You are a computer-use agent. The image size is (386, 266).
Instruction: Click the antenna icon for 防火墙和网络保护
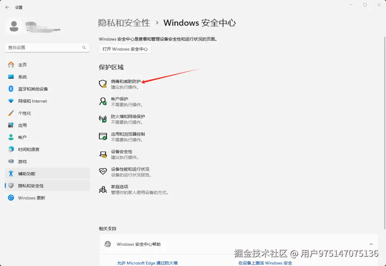103,119
